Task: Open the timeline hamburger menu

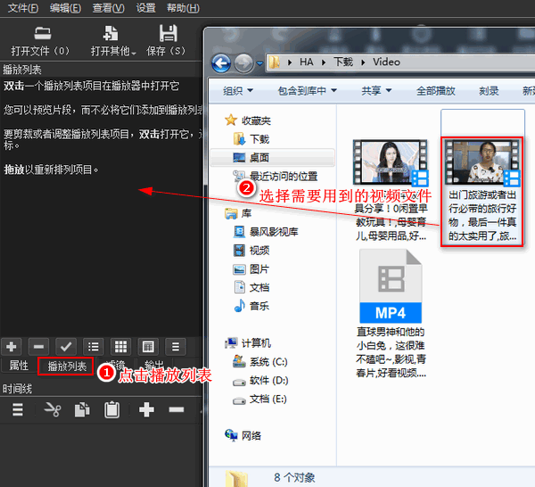Action: [18, 409]
